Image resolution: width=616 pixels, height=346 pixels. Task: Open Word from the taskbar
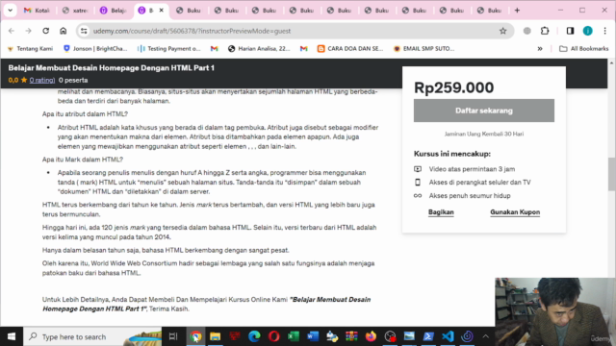tap(313, 336)
